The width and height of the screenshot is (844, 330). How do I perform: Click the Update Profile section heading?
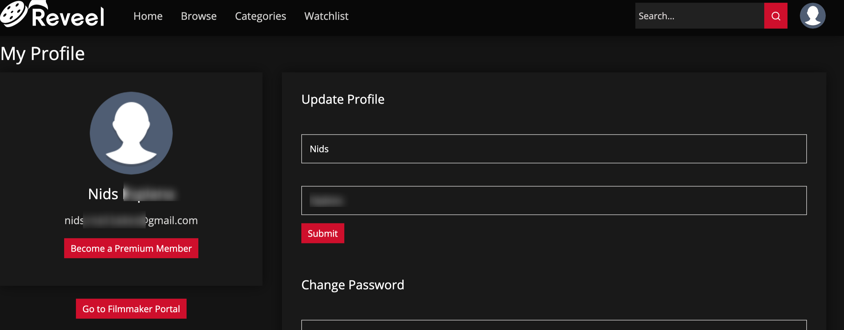(x=342, y=99)
